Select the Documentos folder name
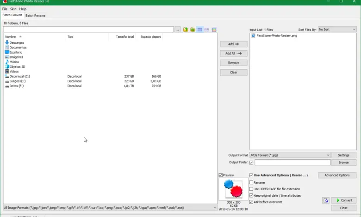Viewport: 361px width, 217px height. point(18,48)
